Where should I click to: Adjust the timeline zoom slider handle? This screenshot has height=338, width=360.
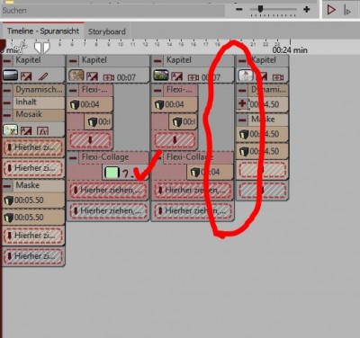[x=260, y=9]
